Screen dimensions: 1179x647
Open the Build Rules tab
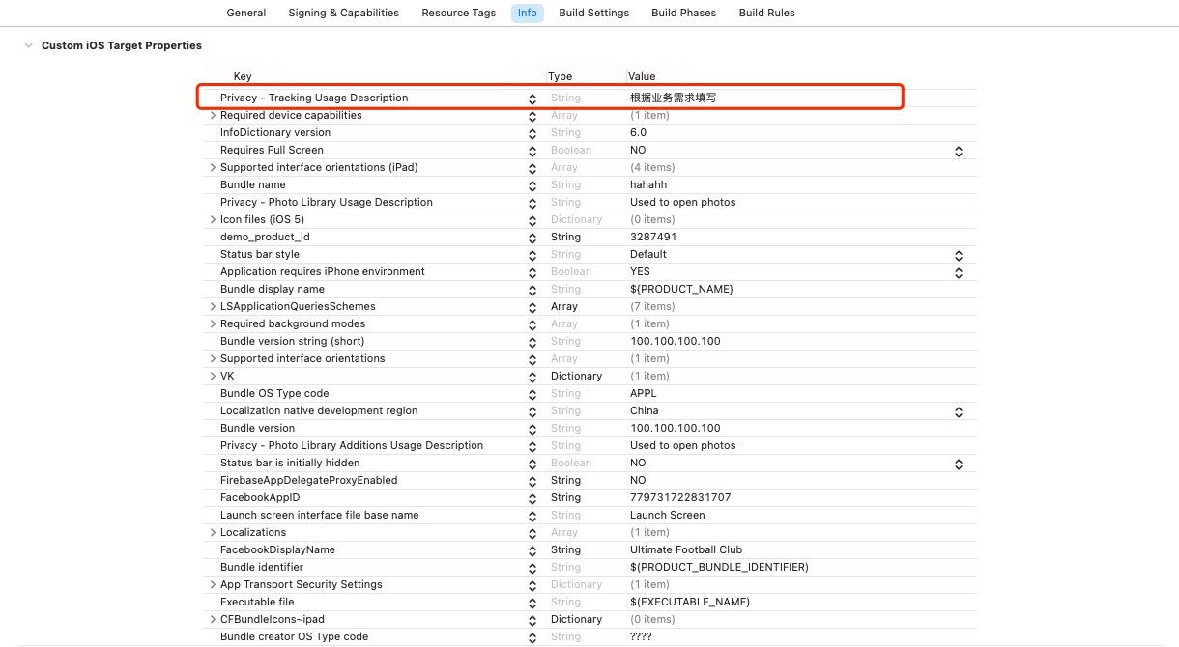tap(766, 13)
